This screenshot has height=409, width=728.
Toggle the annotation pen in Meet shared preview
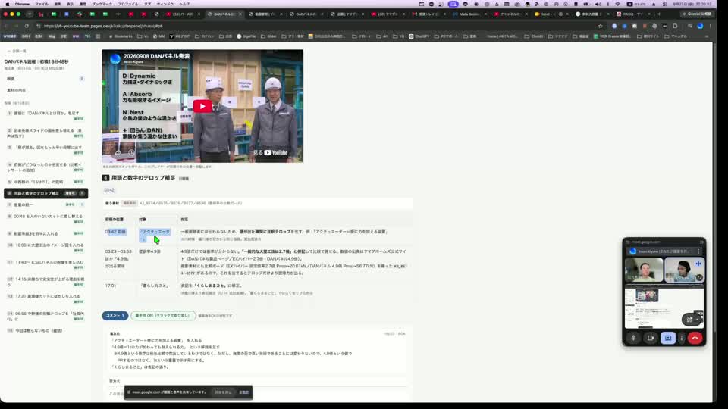click(x=689, y=319)
